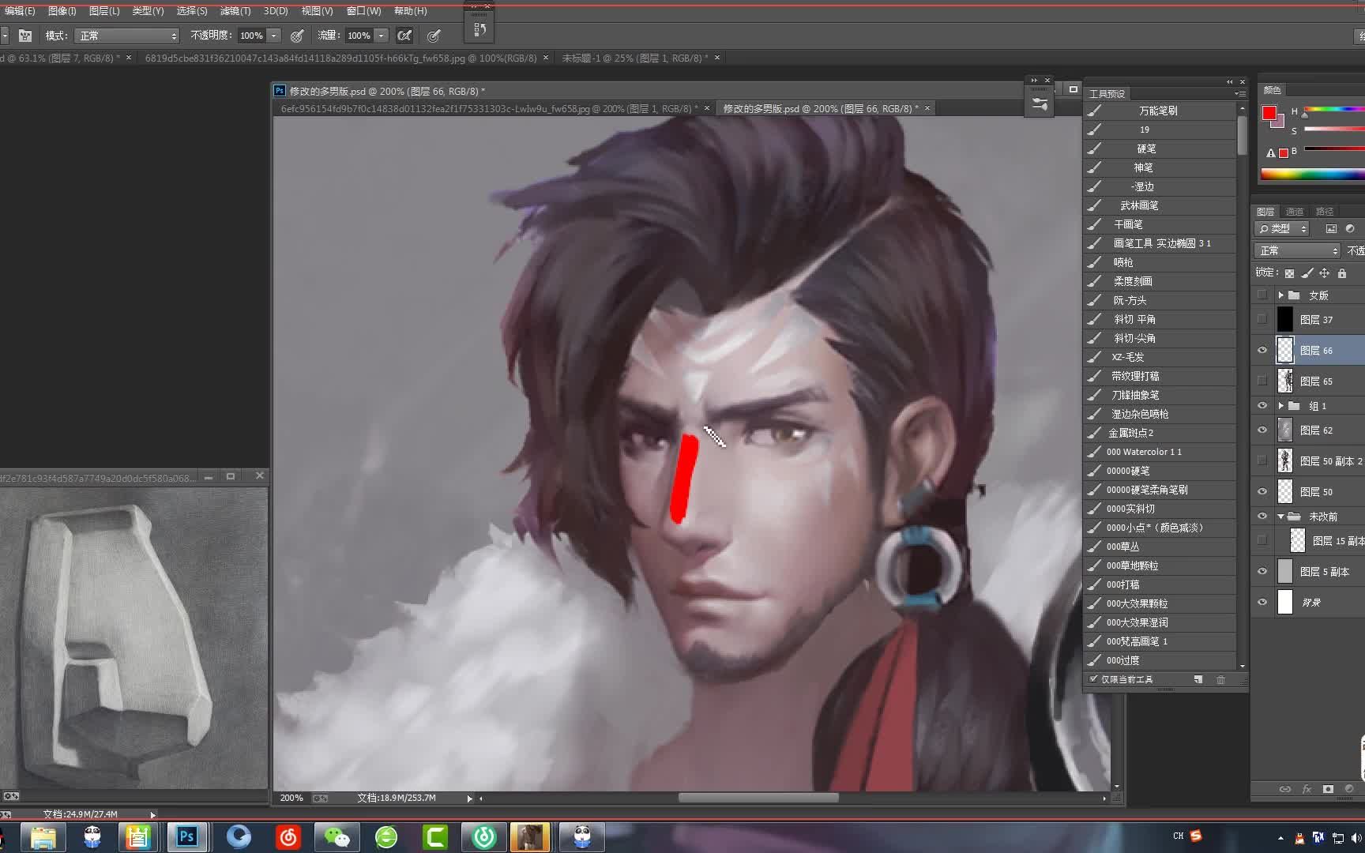Delete tool preset trash icon

click(1220, 679)
